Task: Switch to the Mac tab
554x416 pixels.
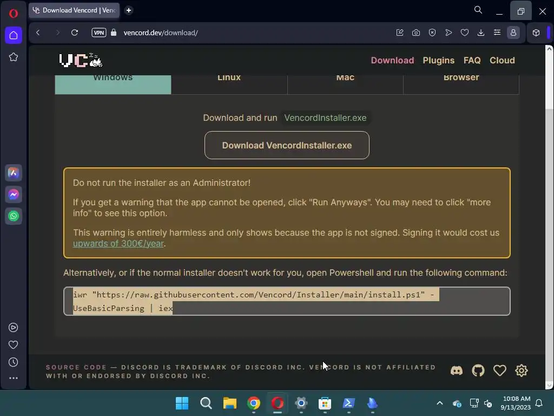Action: click(345, 84)
